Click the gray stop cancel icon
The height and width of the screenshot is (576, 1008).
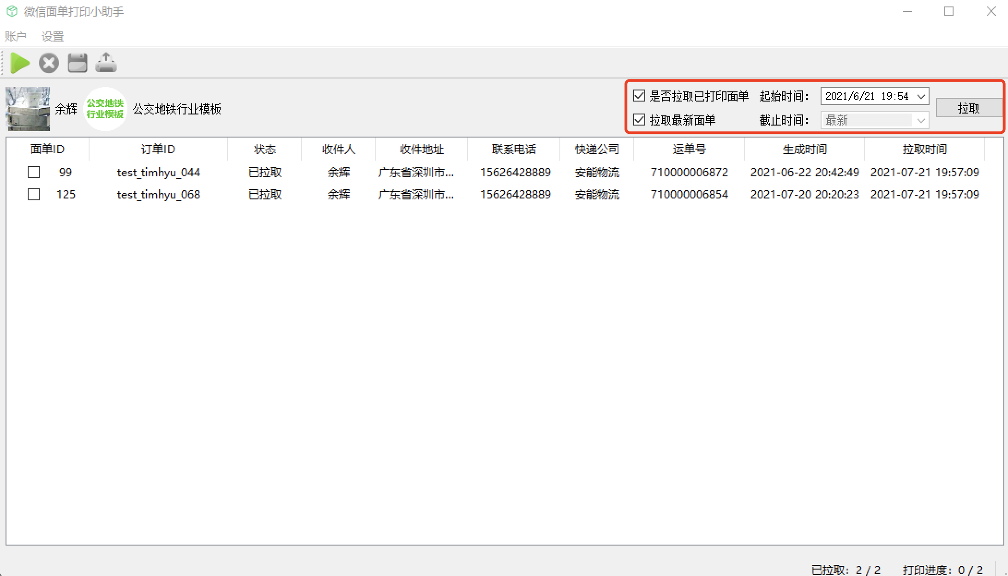pos(49,63)
